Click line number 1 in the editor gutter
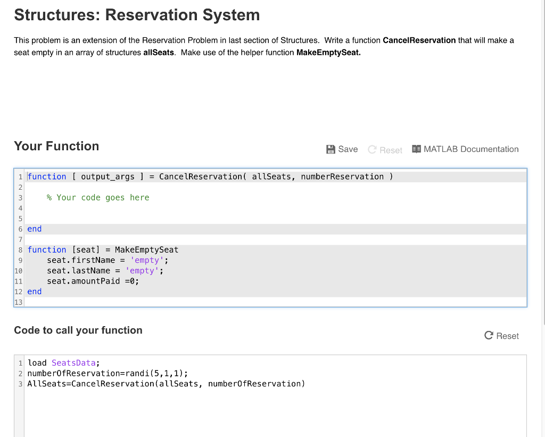Image resolution: width=545 pixels, height=437 pixels. pos(20,176)
